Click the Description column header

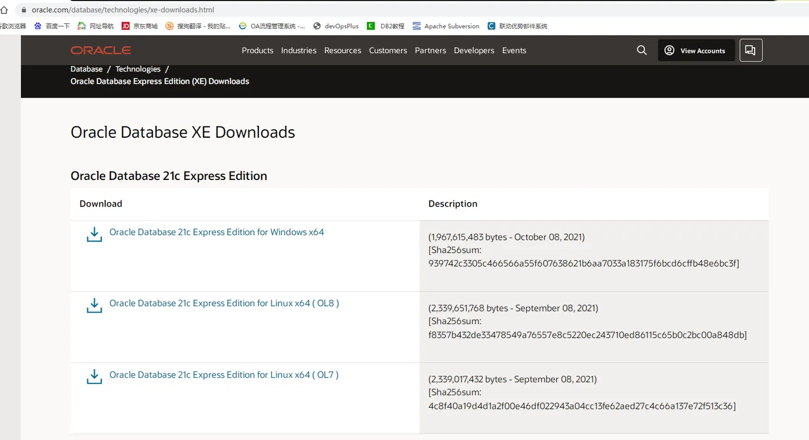(x=453, y=204)
